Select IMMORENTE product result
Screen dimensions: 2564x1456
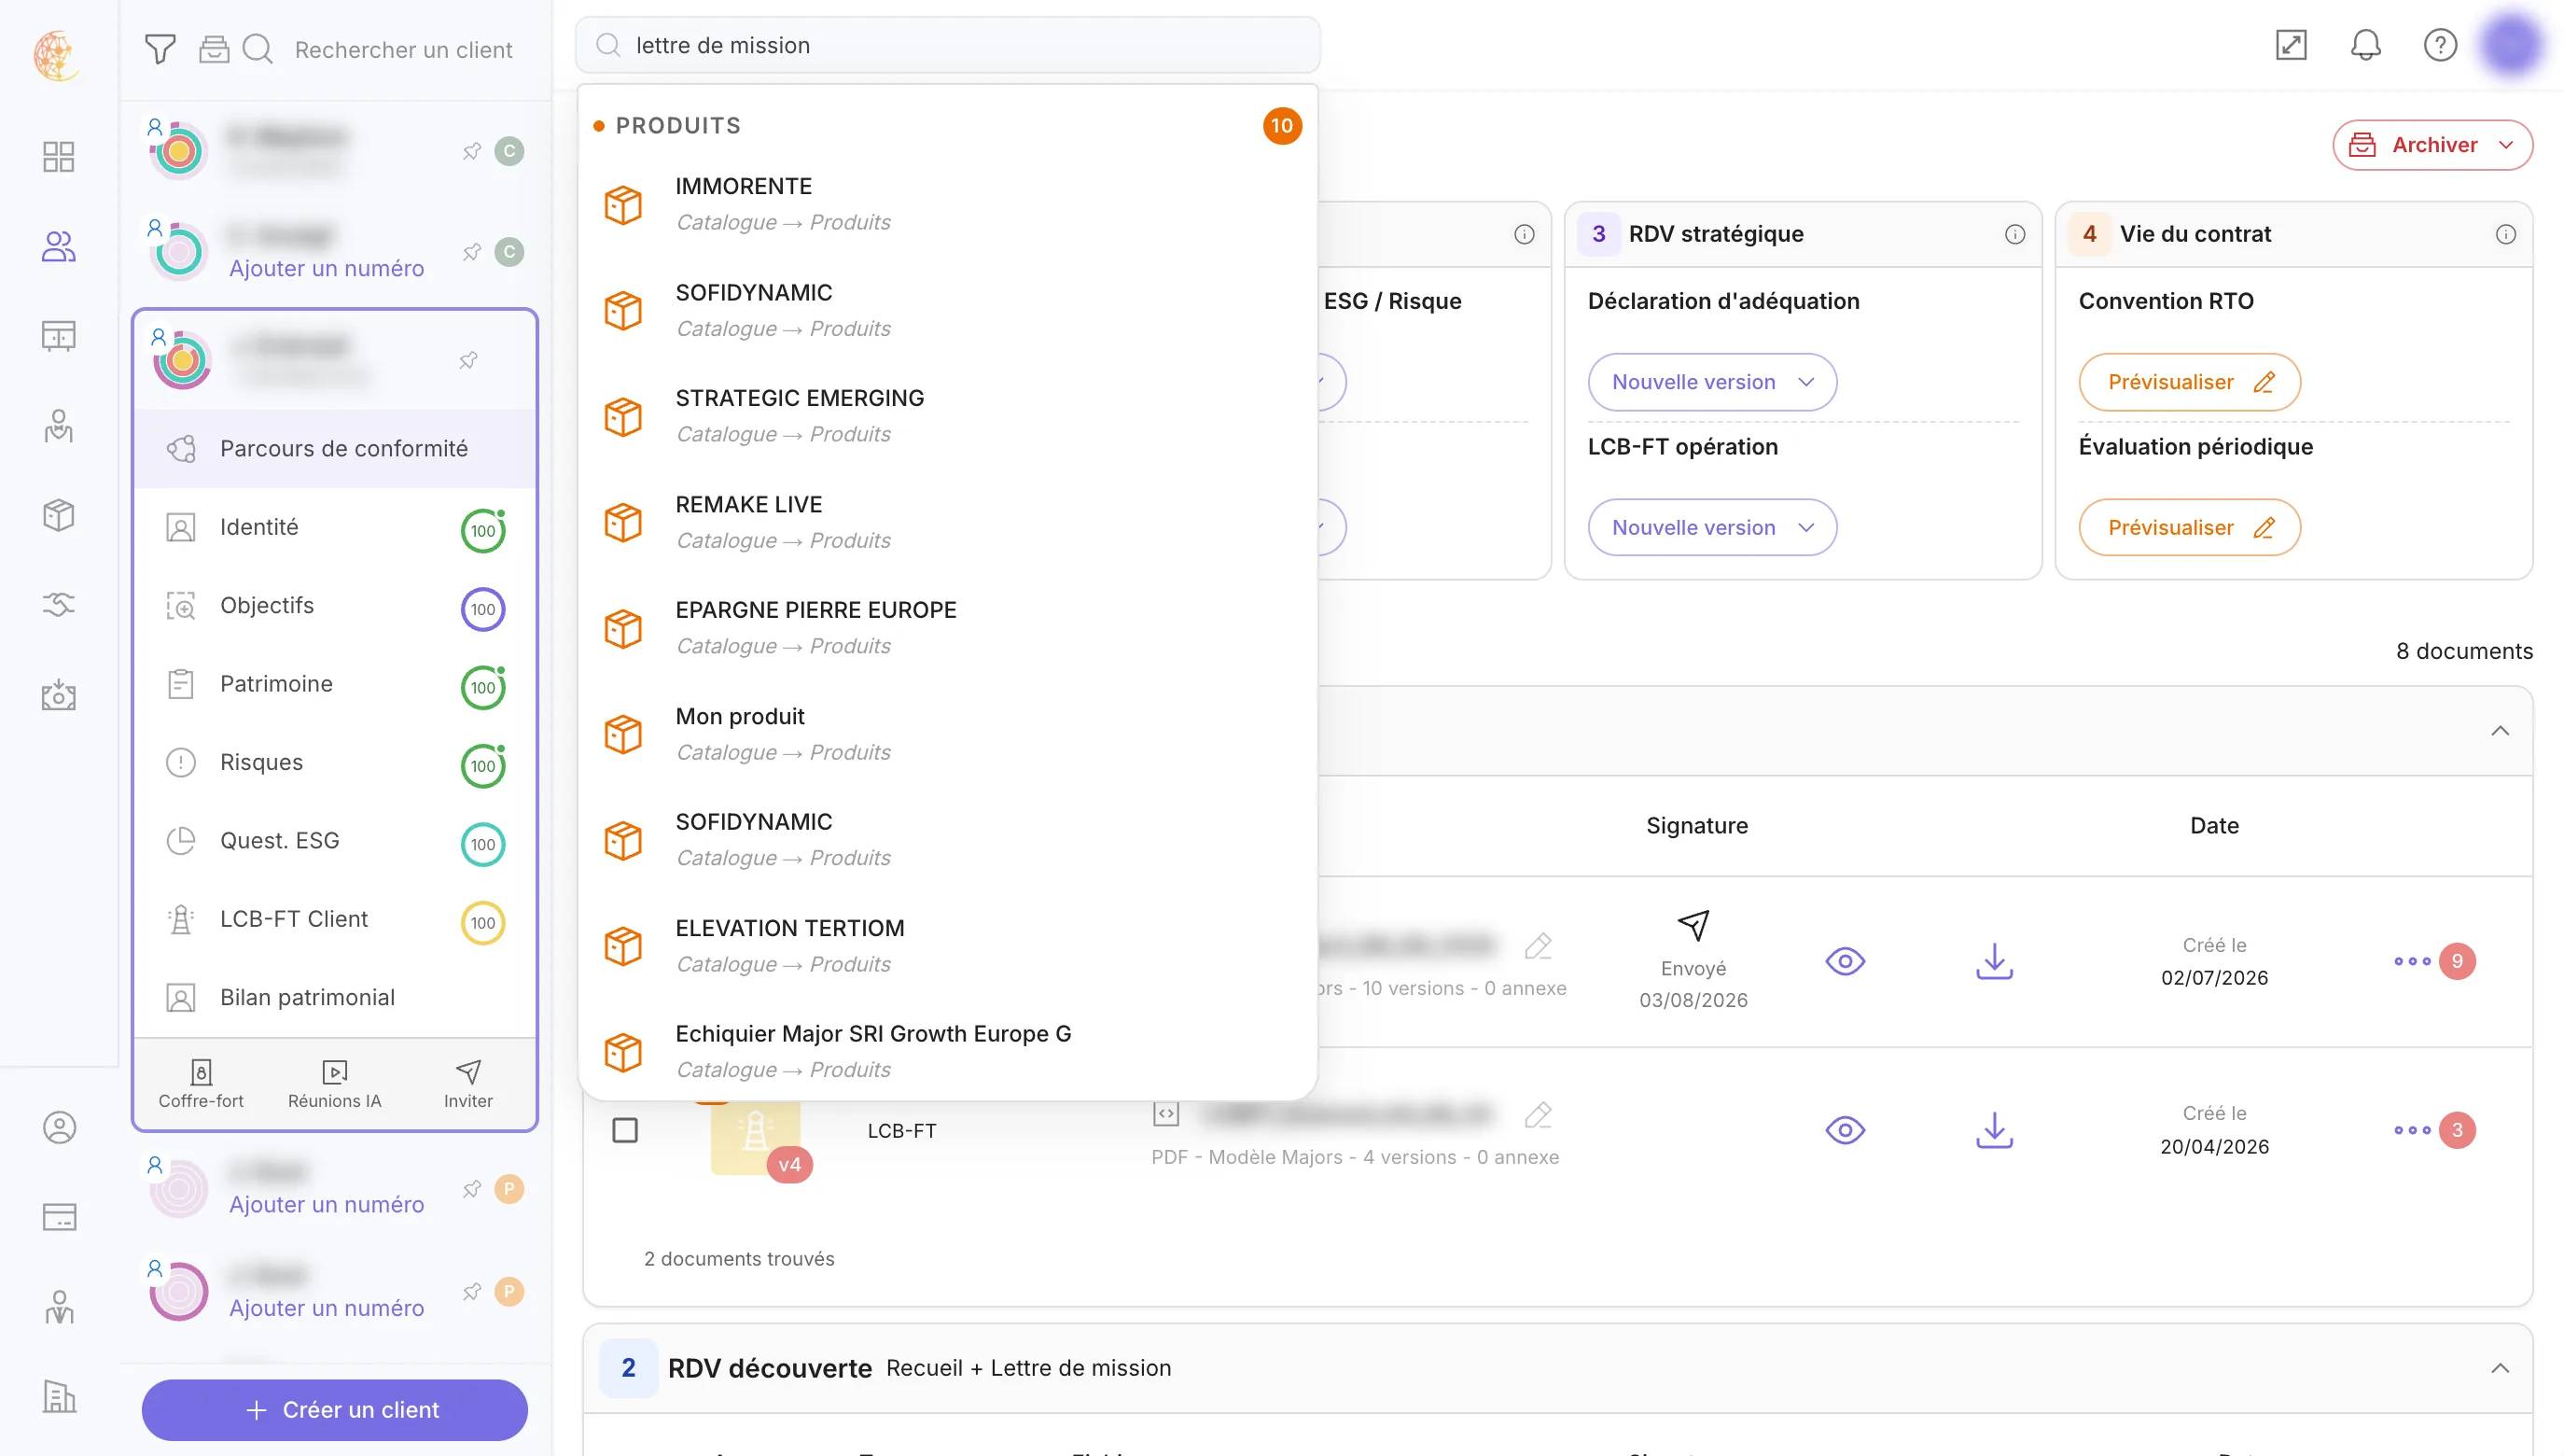[x=947, y=204]
